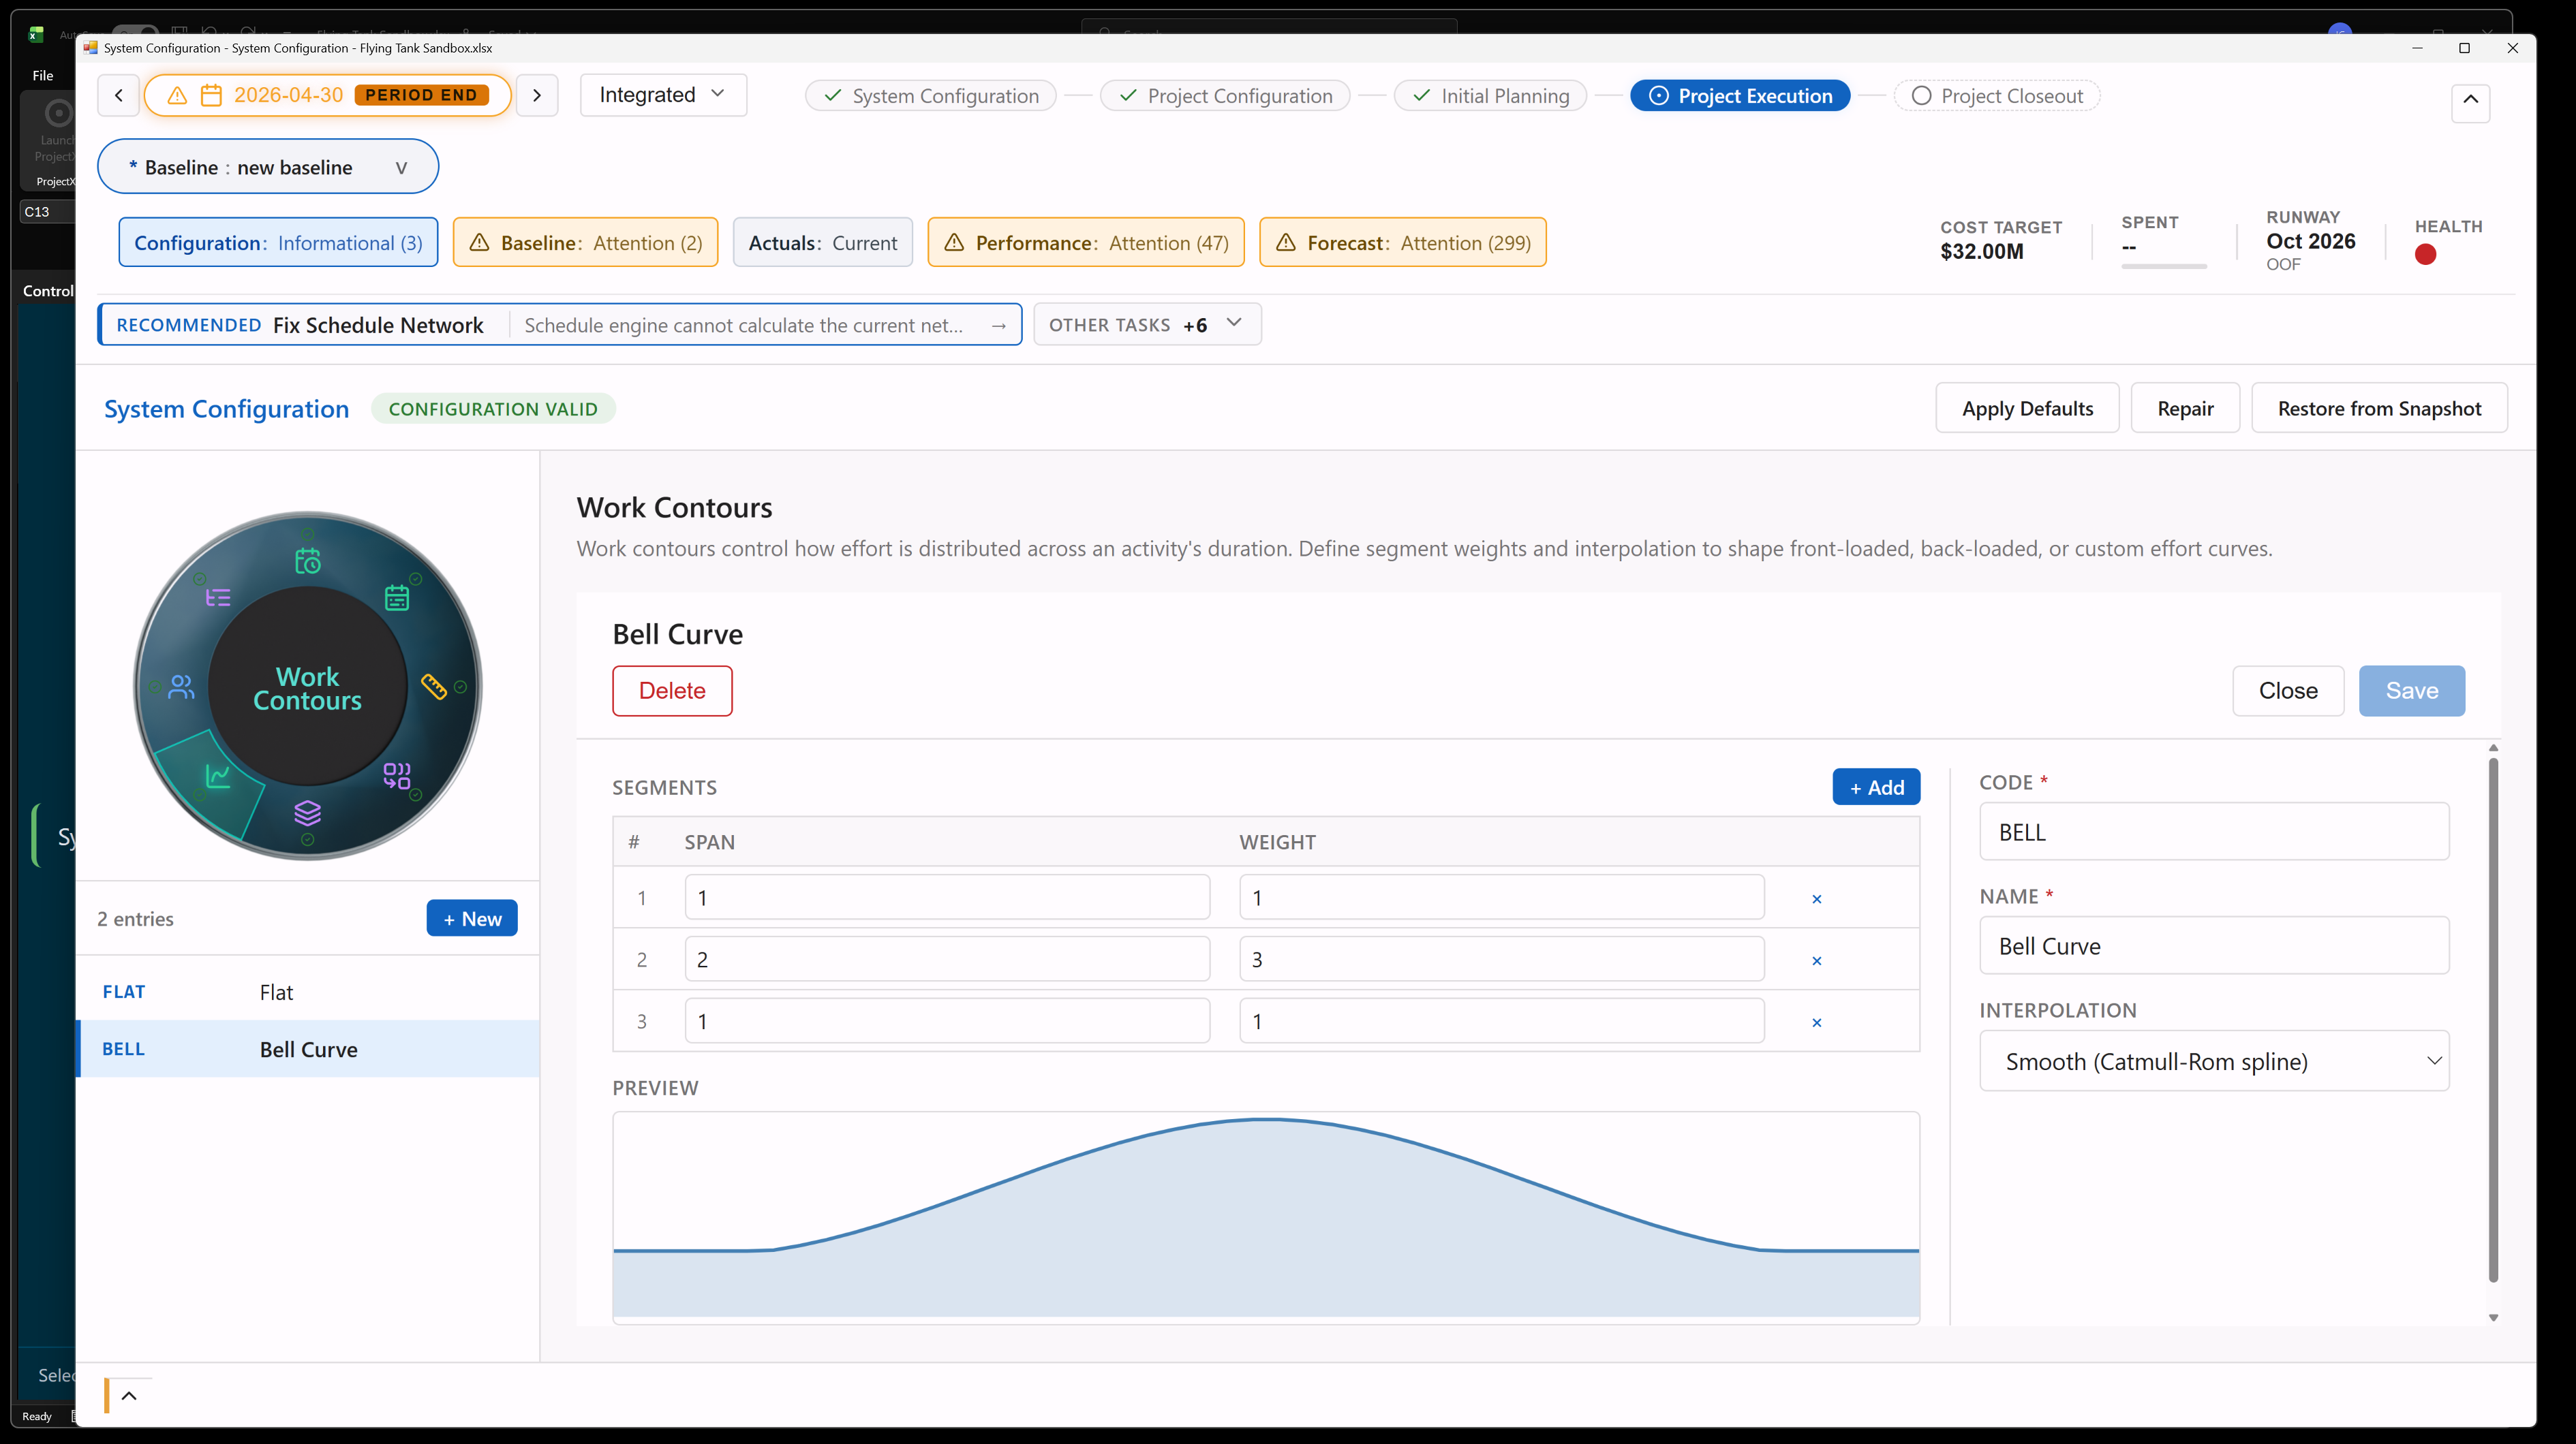Click the Repair button
Image resolution: width=2576 pixels, height=1444 pixels.
[2185, 408]
